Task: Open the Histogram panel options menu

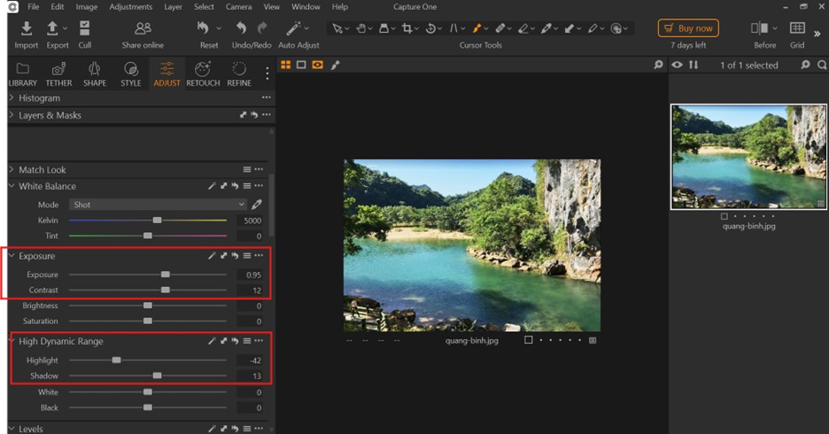Action: click(267, 97)
